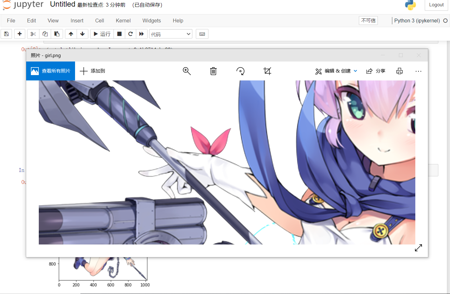This screenshot has width=450, height=294.
Task: Move the selected cell up
Action: [71, 34]
